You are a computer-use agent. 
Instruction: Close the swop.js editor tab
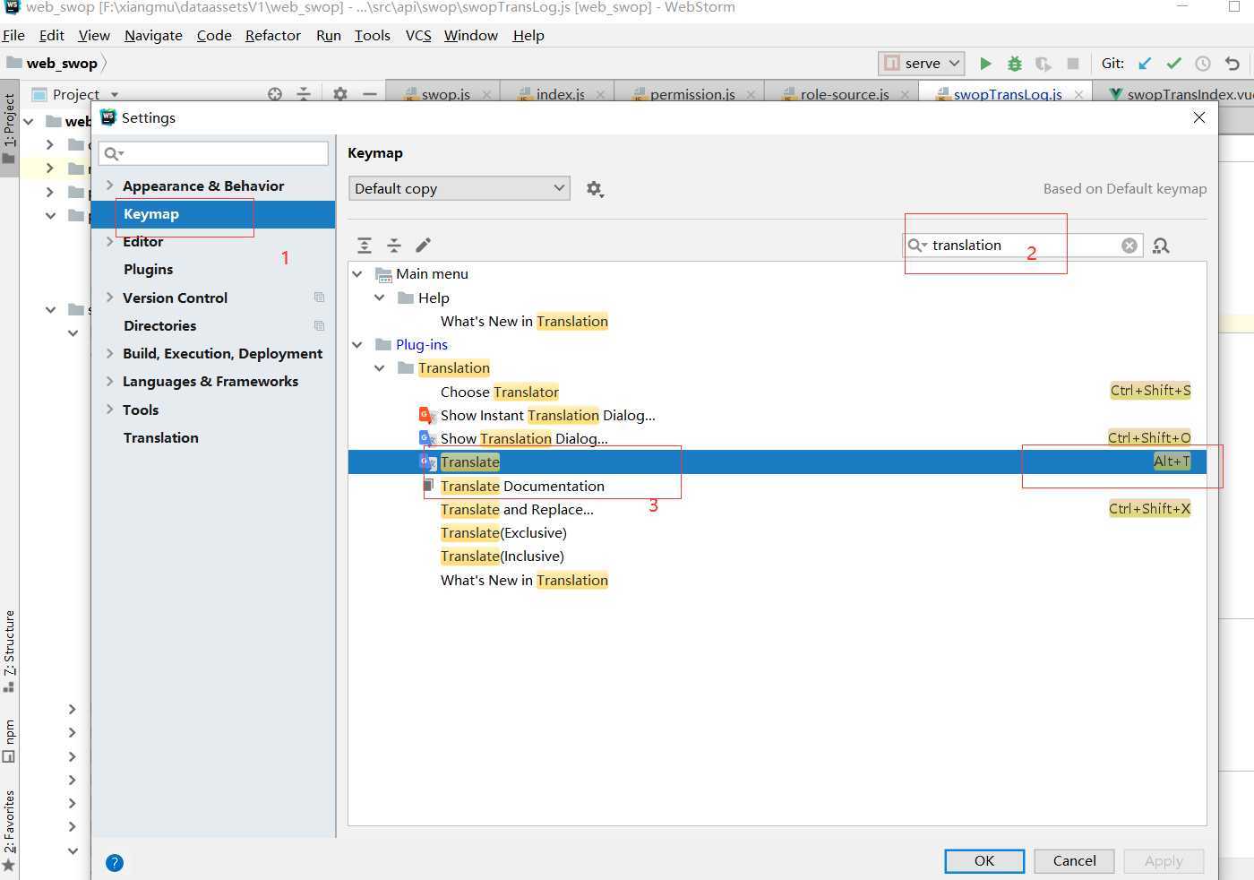tap(487, 95)
